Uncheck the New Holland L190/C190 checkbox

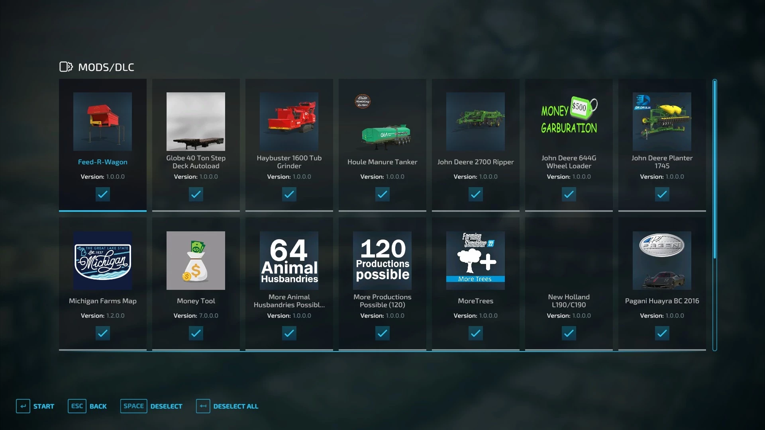[569, 333]
